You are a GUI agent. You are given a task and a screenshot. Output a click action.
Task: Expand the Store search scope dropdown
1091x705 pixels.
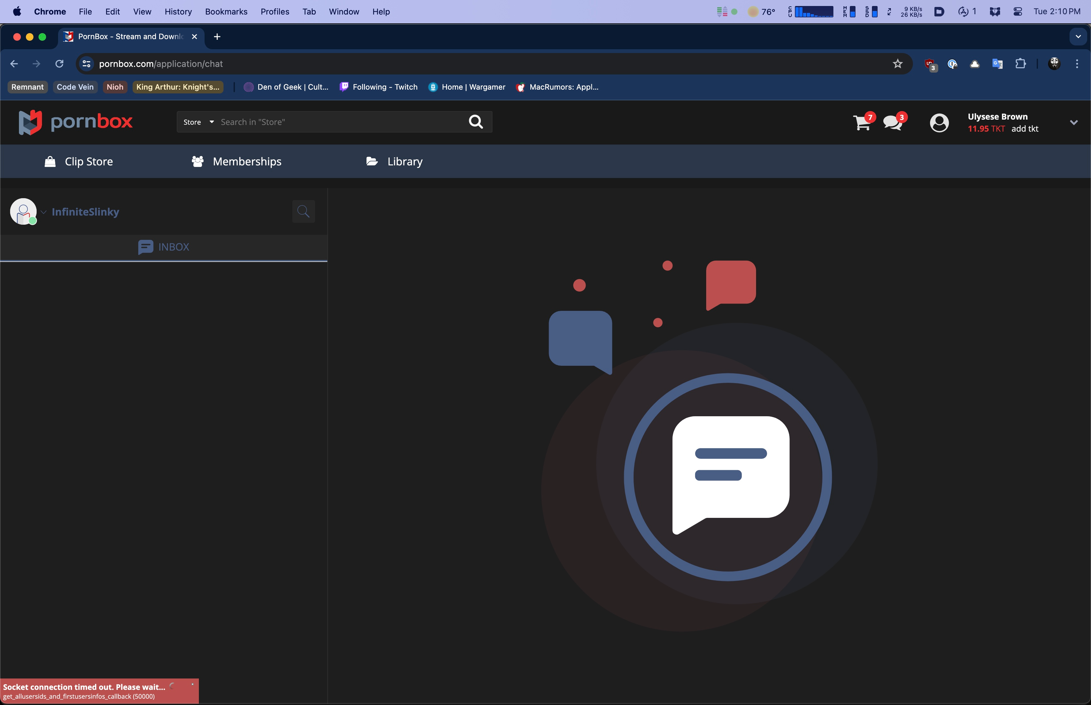pos(198,122)
